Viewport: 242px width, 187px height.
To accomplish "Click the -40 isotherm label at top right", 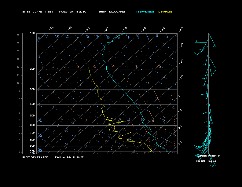I will (x=181, y=29).
